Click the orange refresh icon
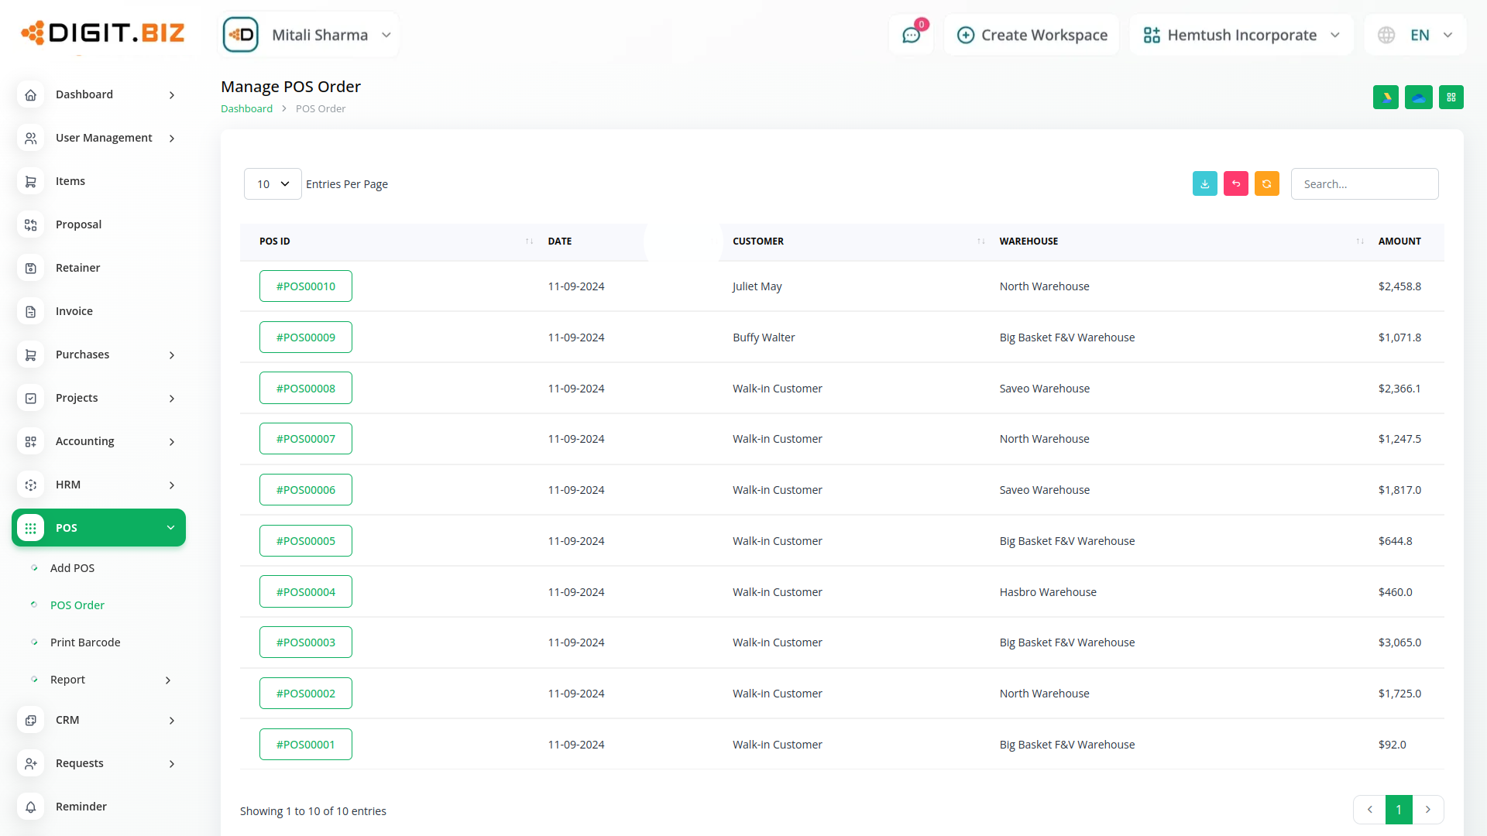 click(1267, 184)
